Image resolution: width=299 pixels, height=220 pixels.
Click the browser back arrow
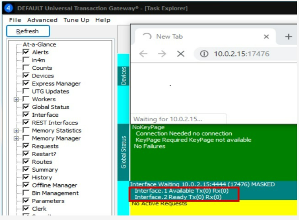coord(143,54)
